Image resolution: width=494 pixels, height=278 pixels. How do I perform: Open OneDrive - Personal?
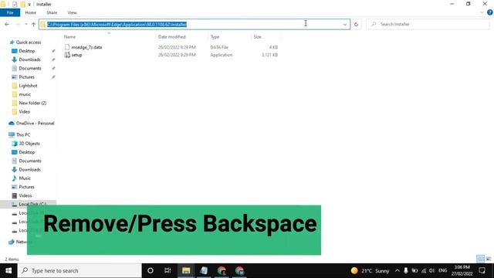(35, 124)
